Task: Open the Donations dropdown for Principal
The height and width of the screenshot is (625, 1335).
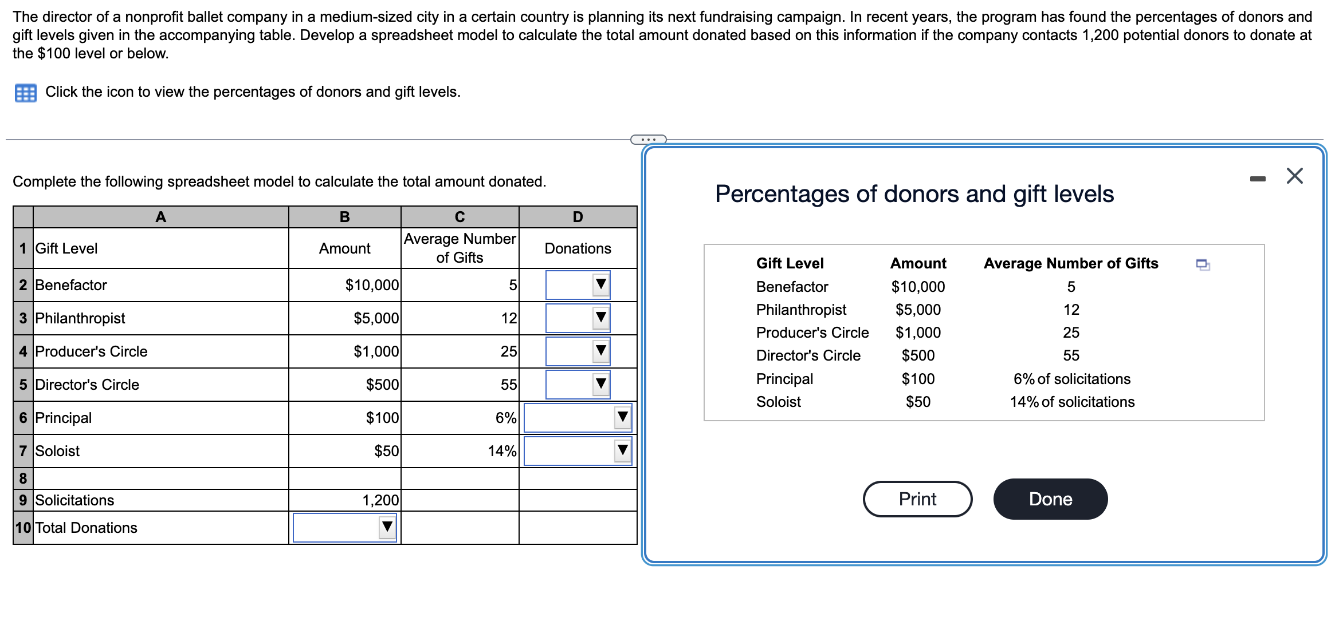Action: (x=622, y=418)
